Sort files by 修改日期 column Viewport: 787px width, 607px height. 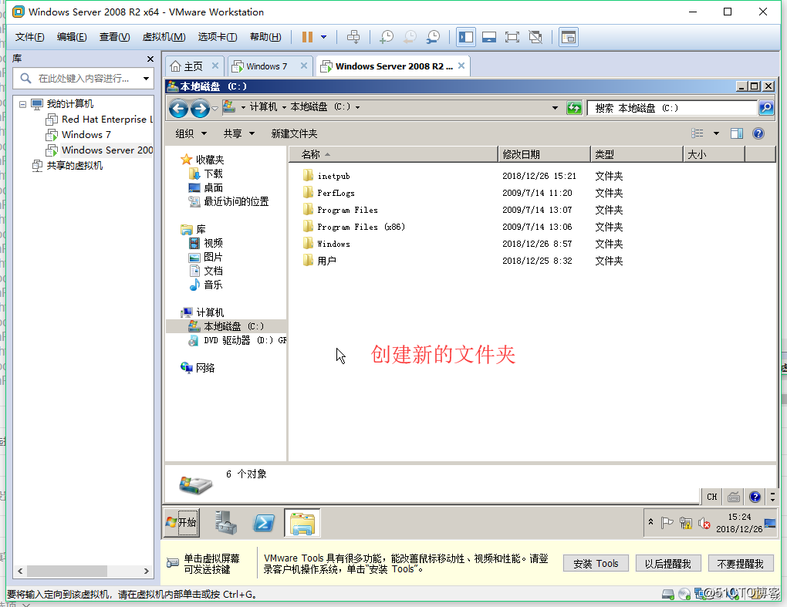point(545,154)
